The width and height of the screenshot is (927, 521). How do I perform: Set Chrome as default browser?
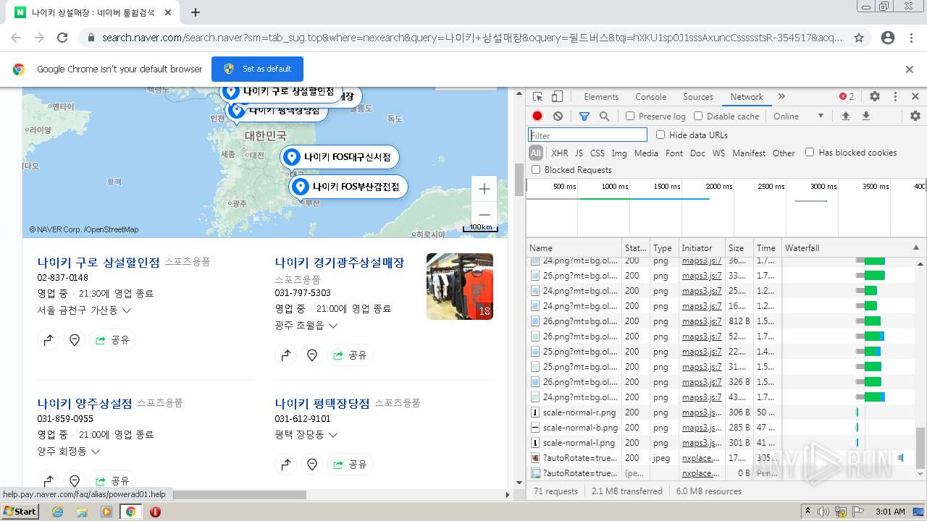point(257,69)
